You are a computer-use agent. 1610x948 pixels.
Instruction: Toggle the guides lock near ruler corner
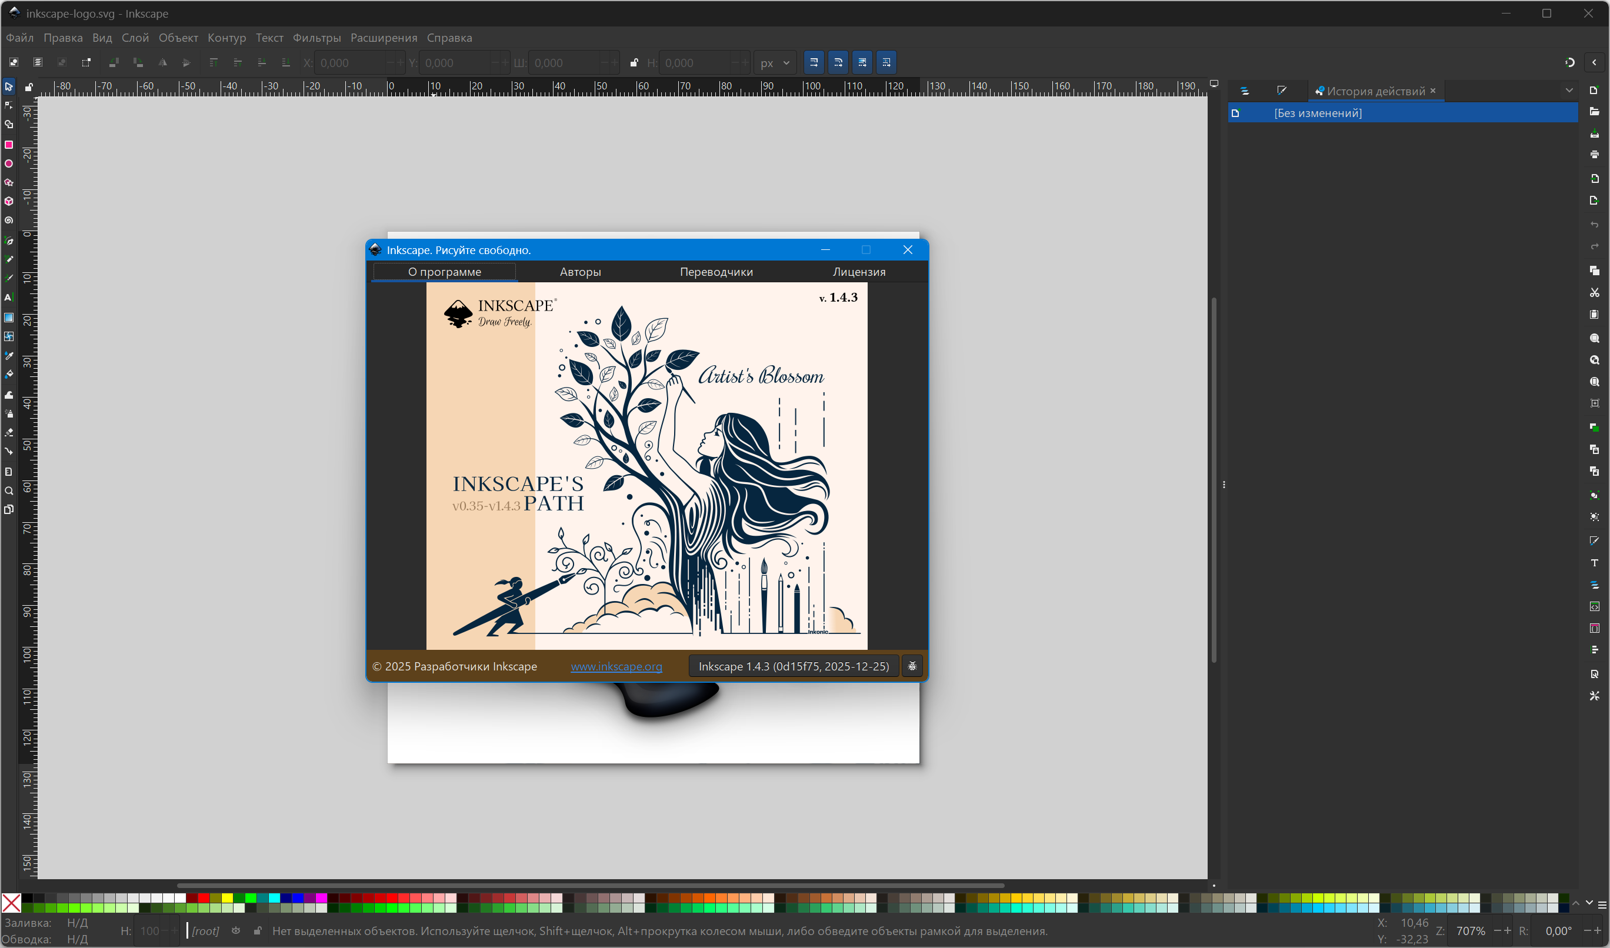(29, 87)
